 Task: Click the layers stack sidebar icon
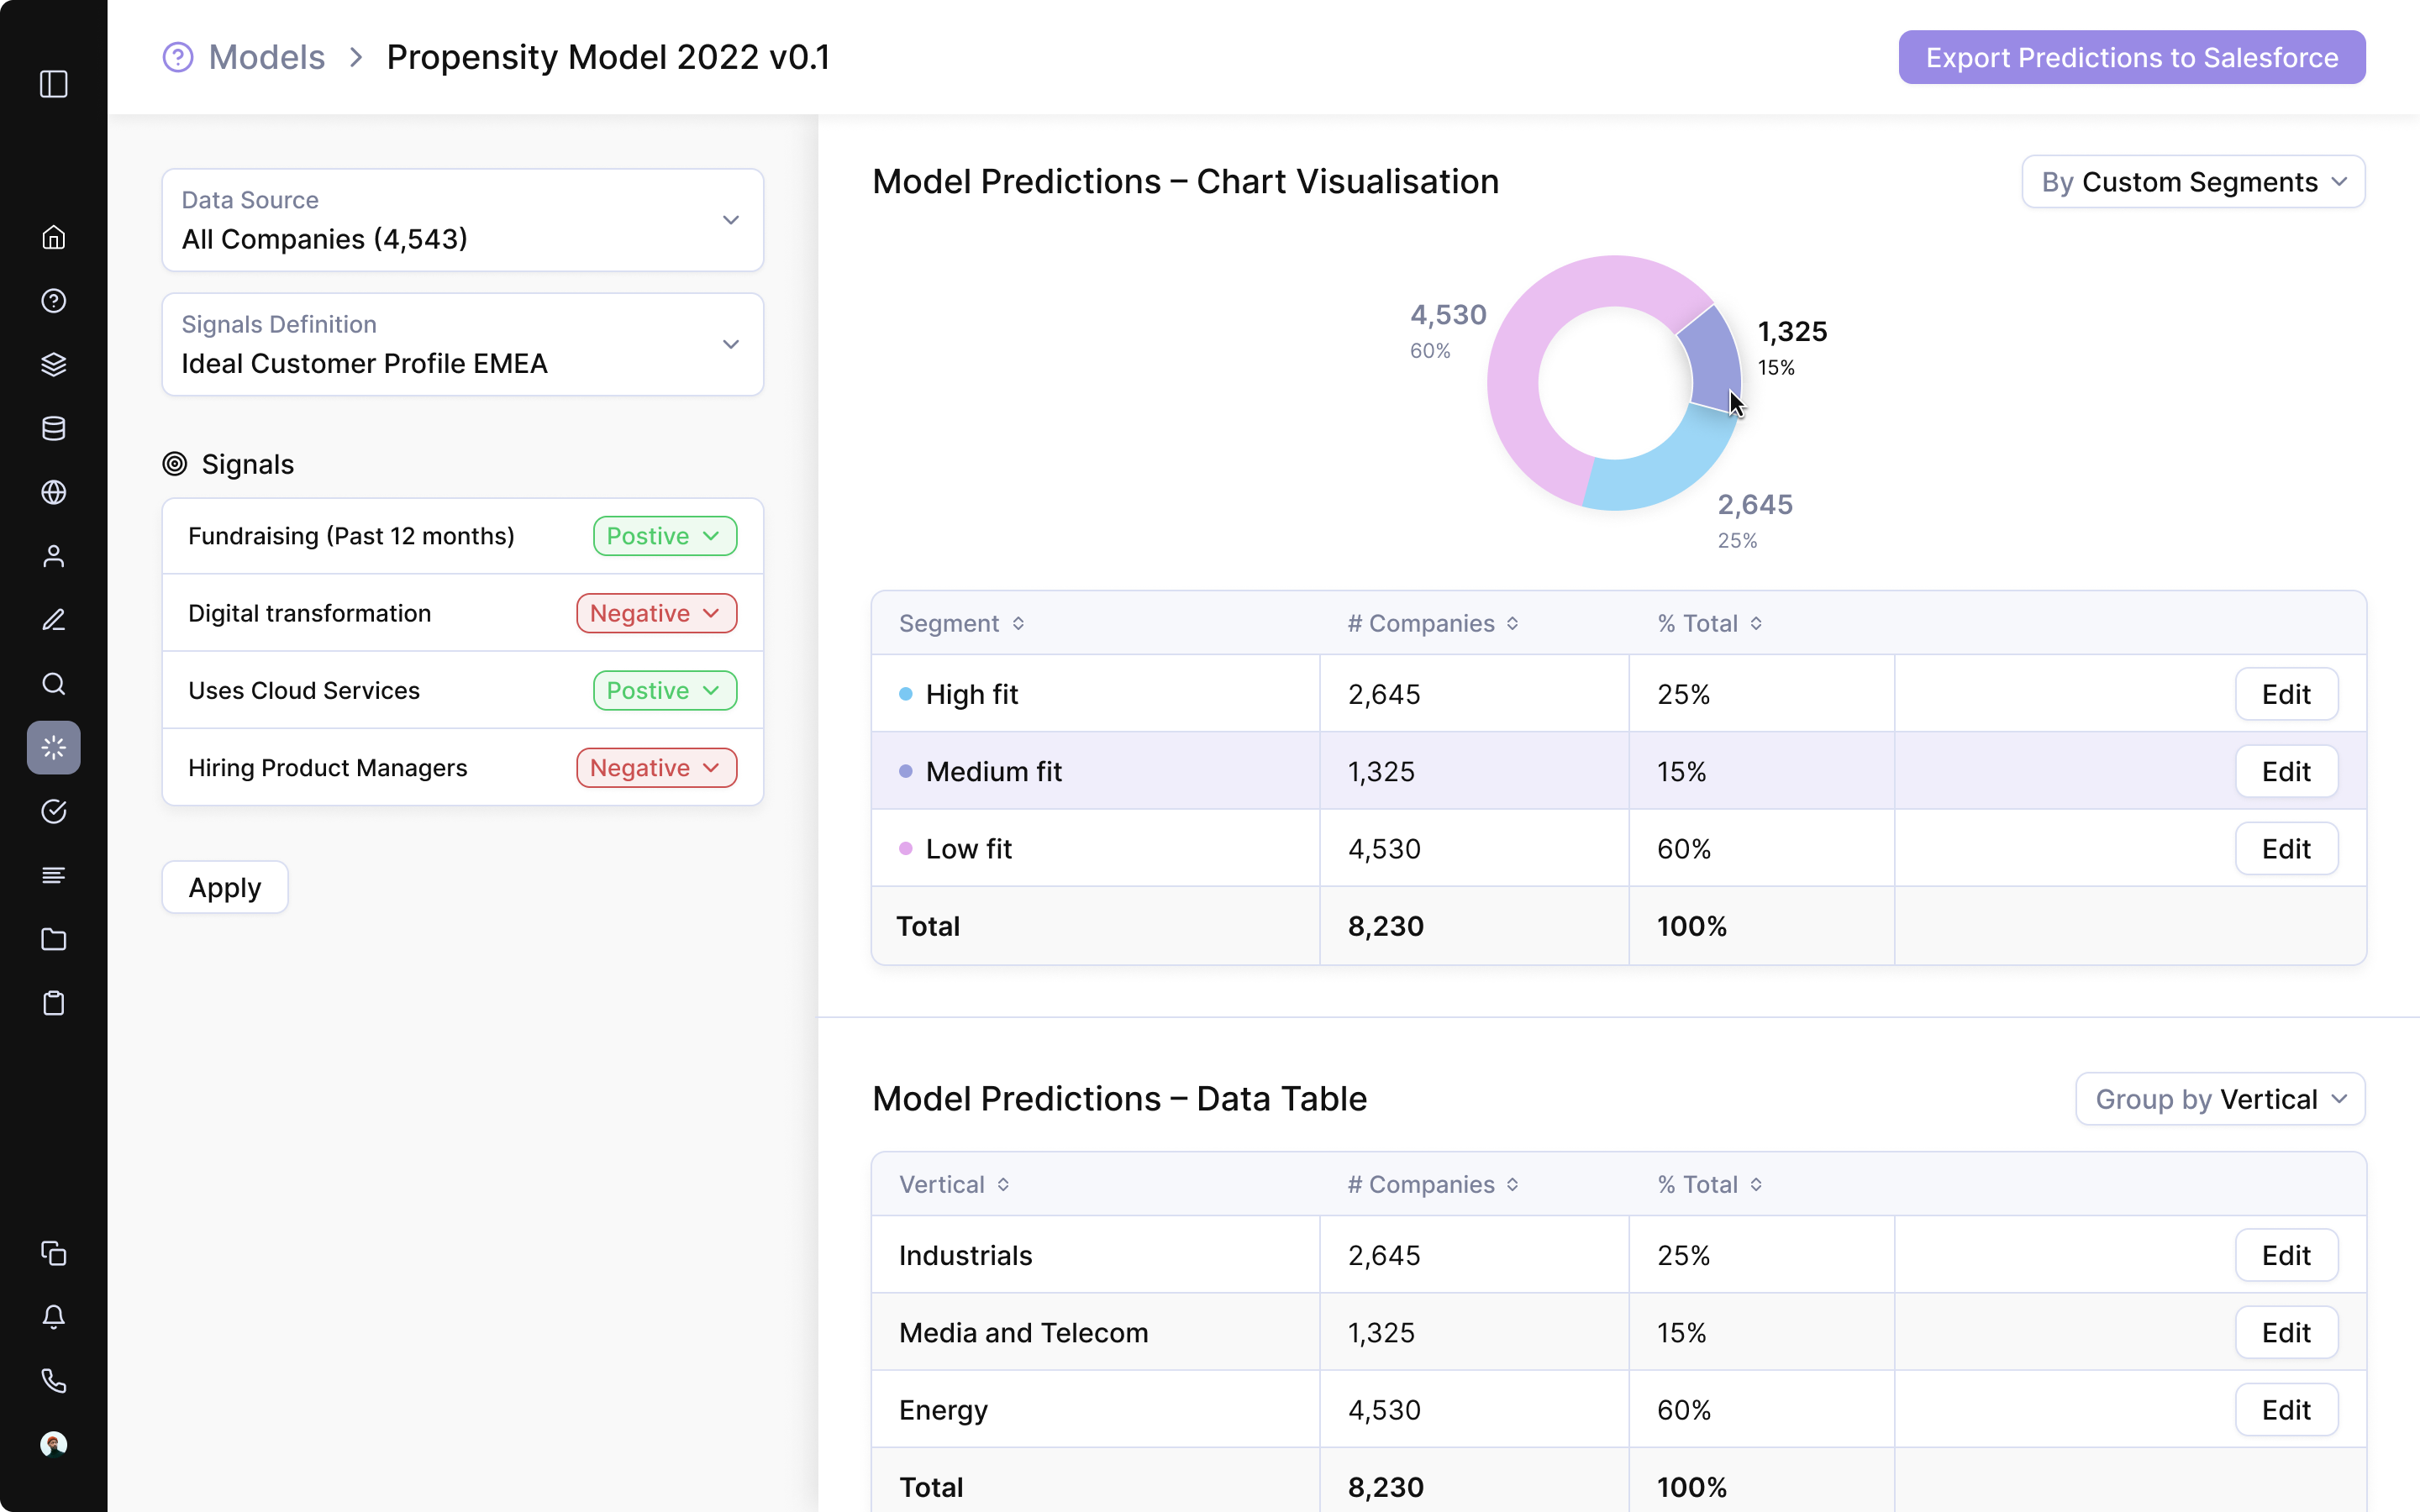(x=54, y=364)
